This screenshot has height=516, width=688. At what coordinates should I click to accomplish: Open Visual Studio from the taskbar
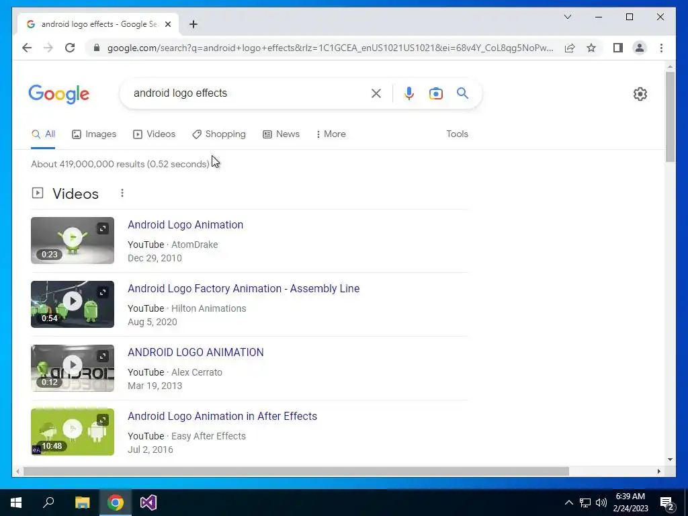pyautogui.click(x=148, y=503)
